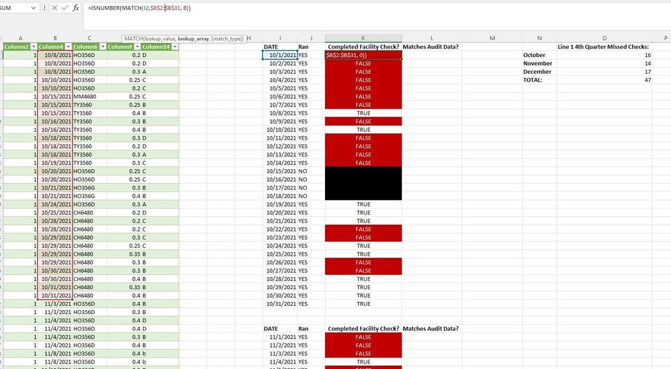671x369 pixels.
Task: Open the Column9 filter dropdown
Action: [137, 46]
